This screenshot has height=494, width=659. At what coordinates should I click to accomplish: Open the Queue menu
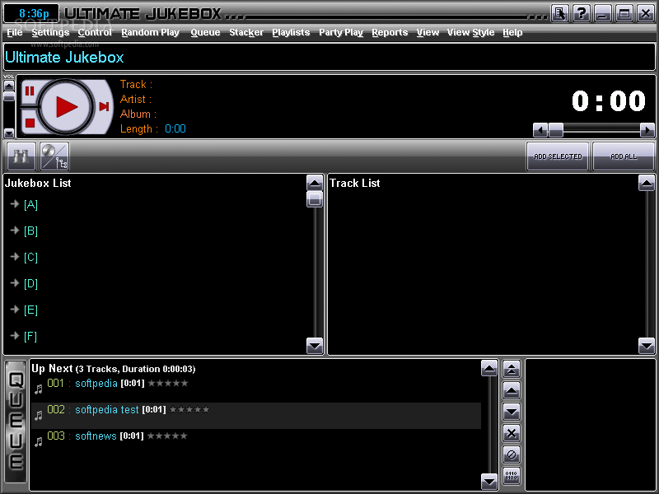[x=205, y=32]
